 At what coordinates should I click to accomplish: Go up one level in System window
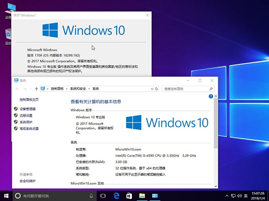(37, 89)
